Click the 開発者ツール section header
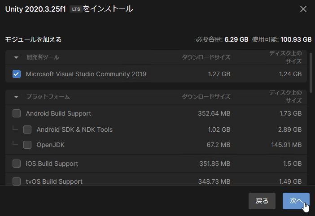 coord(43,57)
